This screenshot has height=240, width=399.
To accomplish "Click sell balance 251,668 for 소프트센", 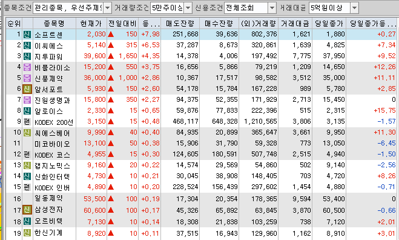I will point(185,34).
